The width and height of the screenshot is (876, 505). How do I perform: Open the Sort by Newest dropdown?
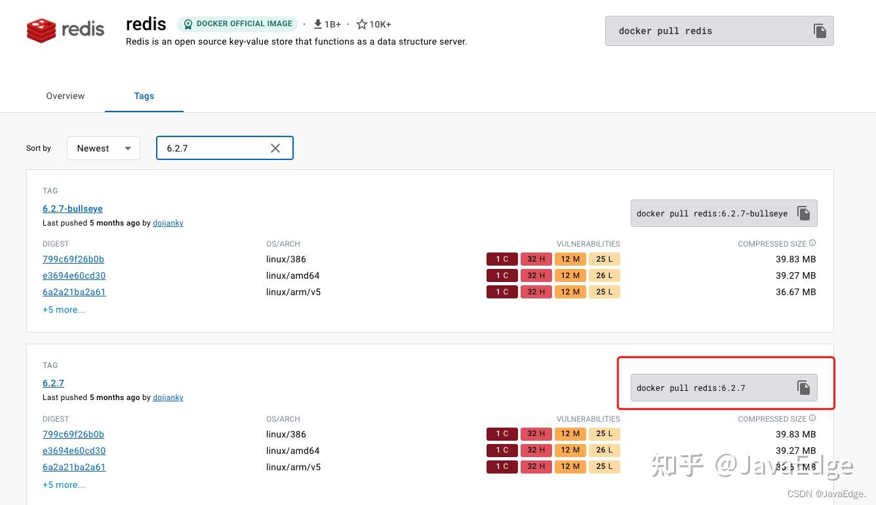[x=103, y=148]
